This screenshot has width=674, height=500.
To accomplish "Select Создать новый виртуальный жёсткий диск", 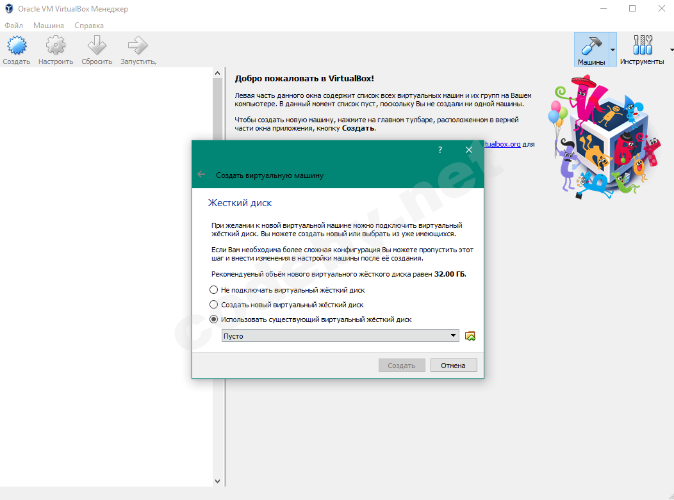I will click(x=287, y=305).
